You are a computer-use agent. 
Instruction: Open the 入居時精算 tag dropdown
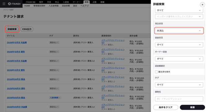coord(55,98)
